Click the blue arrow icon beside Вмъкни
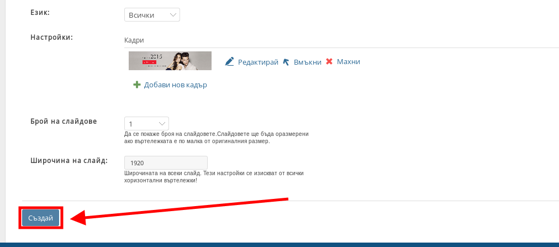Image resolution: width=559 pixels, height=247 pixels. [x=286, y=62]
